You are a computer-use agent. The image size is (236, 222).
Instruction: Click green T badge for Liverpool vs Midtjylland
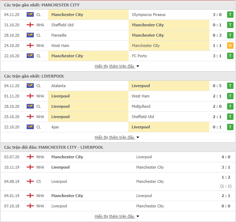coord(230,106)
